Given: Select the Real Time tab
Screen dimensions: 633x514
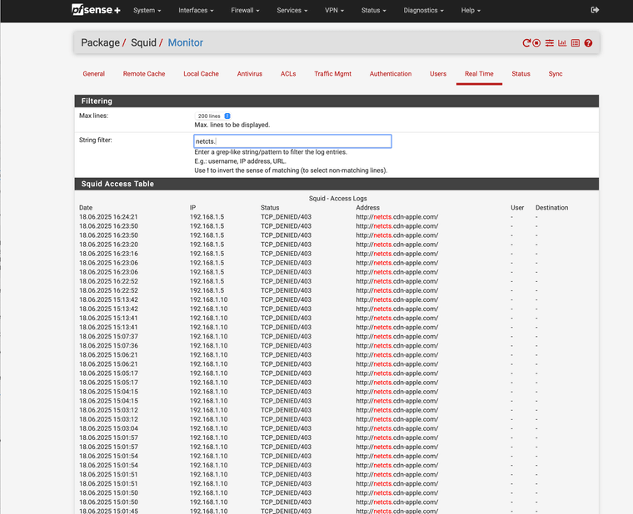Looking at the screenshot, I should [x=479, y=74].
